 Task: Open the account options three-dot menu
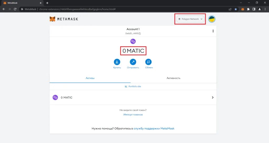pyautogui.click(x=213, y=31)
